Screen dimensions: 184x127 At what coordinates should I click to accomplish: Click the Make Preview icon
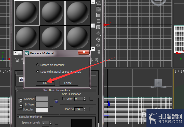[x=98, y=34]
